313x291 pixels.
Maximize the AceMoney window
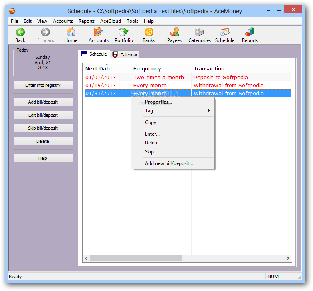279,10
